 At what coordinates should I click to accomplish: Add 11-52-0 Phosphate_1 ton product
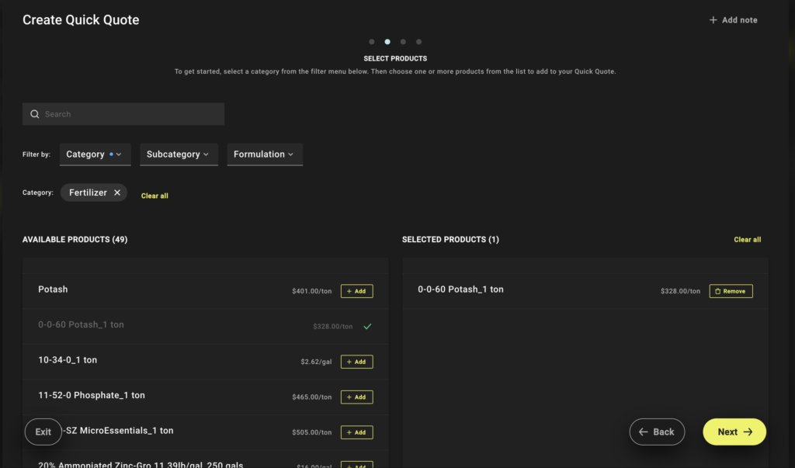click(x=356, y=397)
